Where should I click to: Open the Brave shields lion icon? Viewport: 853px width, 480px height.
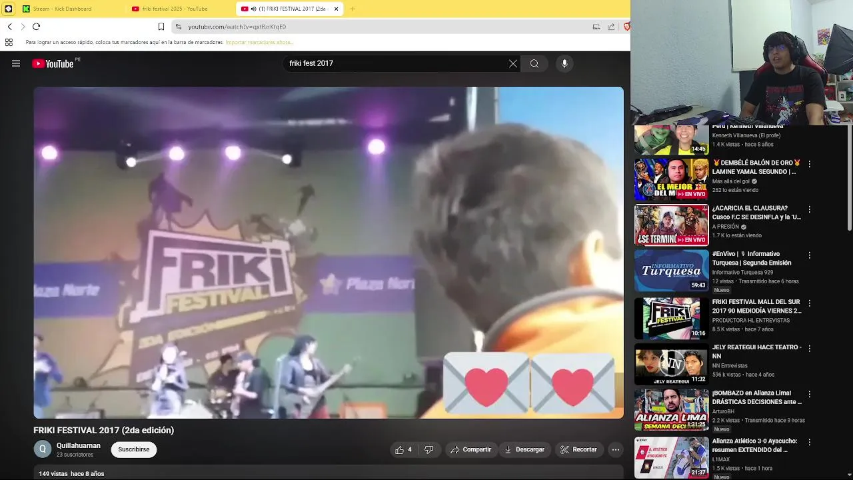click(626, 27)
